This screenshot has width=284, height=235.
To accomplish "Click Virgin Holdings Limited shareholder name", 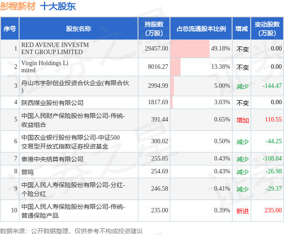I will [45, 67].
